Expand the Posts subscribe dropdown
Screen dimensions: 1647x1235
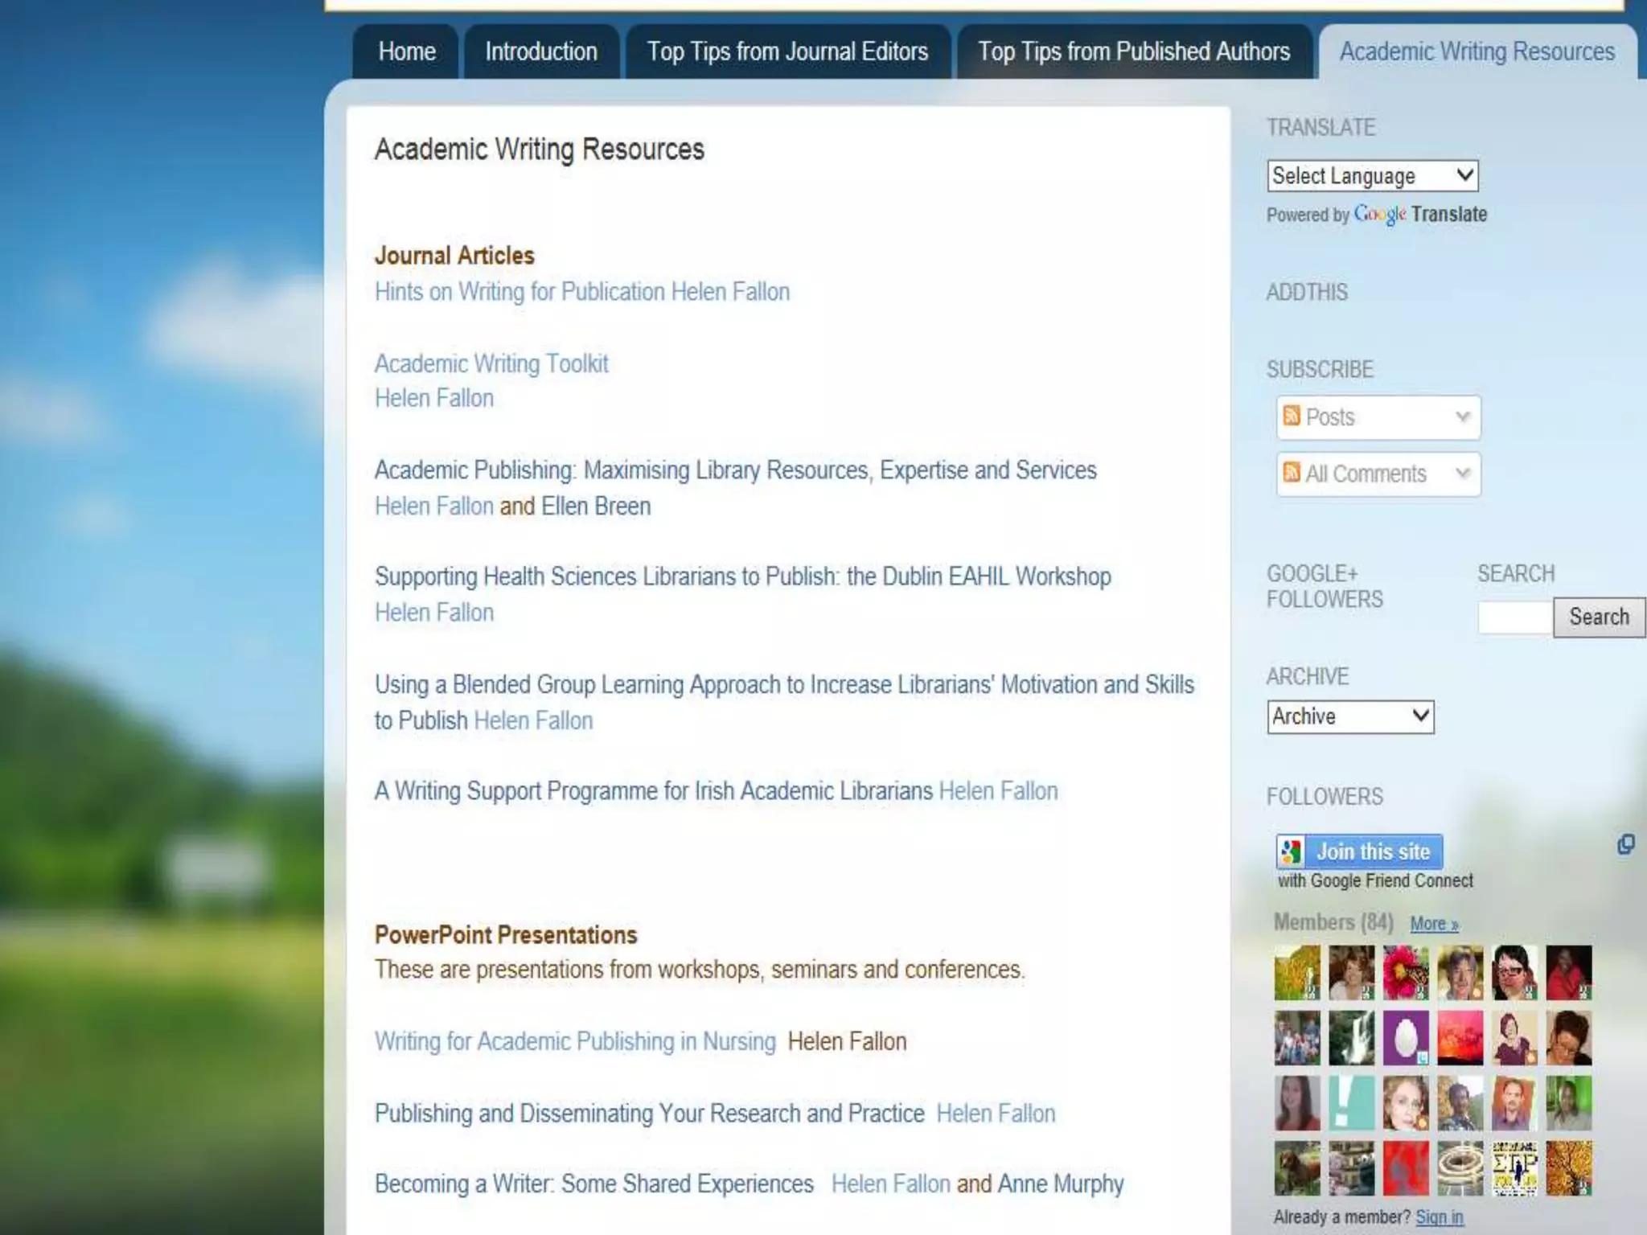coord(1462,417)
